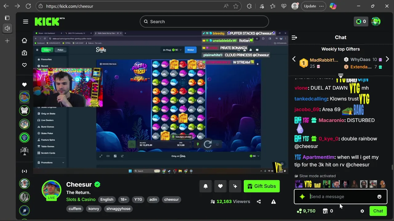Image resolution: width=394 pixels, height=221 pixels.
Task: Send message with Chat button
Action: [378, 211]
